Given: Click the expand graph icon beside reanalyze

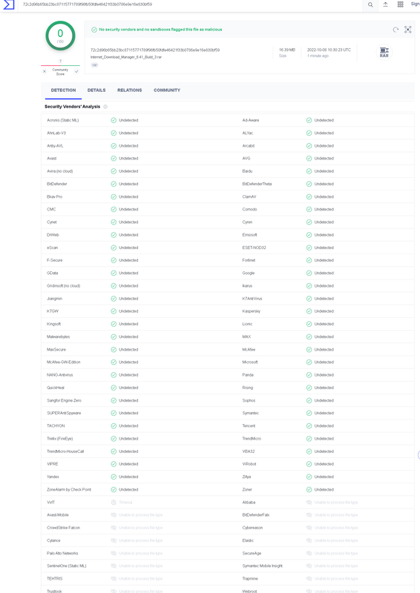Looking at the screenshot, I should click(x=408, y=30).
